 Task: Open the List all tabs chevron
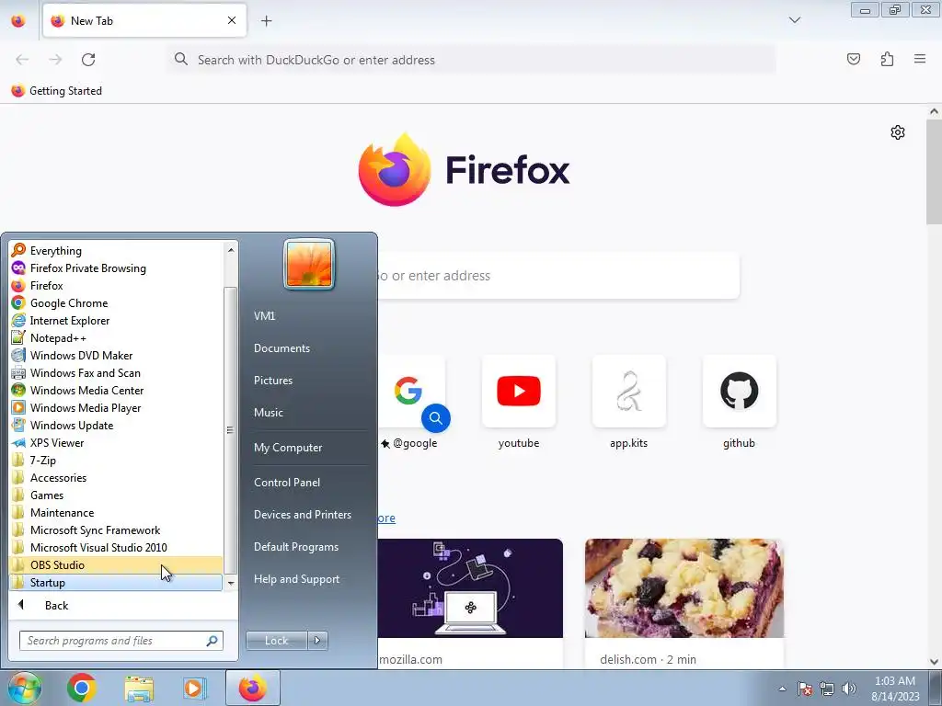point(795,20)
